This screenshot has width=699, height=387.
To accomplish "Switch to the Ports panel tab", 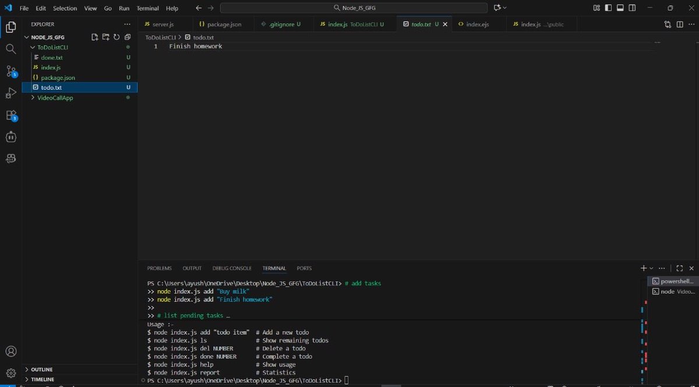I will (x=304, y=268).
